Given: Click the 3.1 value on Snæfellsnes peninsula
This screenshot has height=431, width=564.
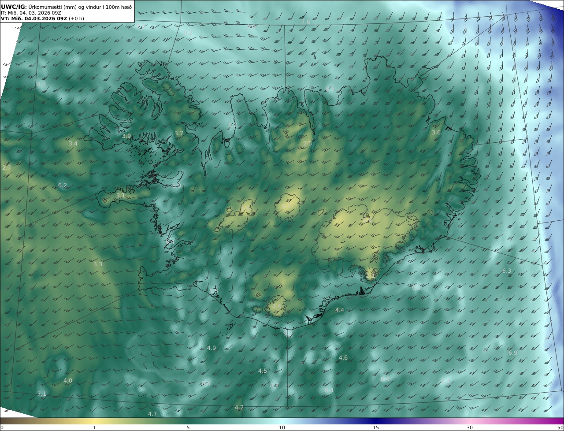Looking at the screenshot, I should pos(121,196).
